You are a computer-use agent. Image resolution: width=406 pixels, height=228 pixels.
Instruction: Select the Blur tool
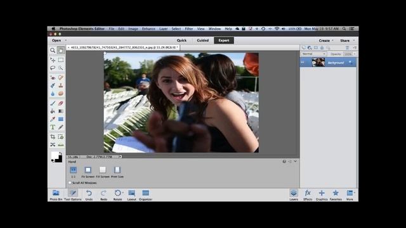pos(53,94)
